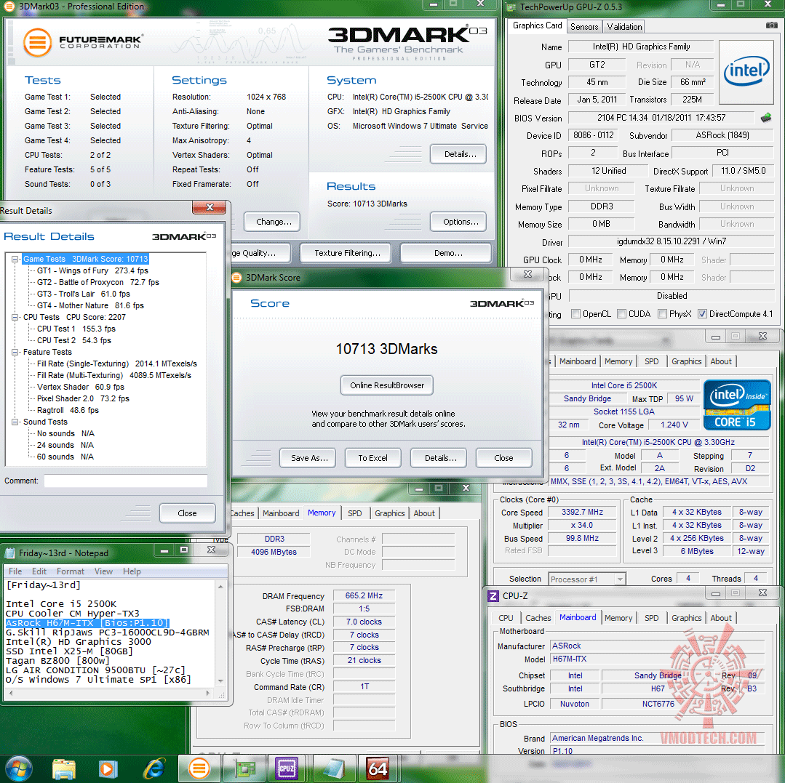Open Notepad Help menu
785x783 pixels.
[132, 571]
